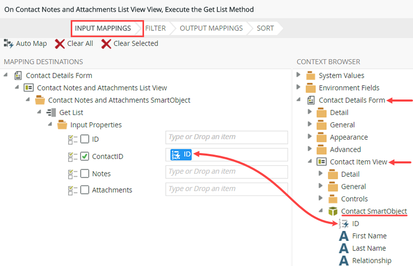Collapse the Input Properties node

(50, 125)
